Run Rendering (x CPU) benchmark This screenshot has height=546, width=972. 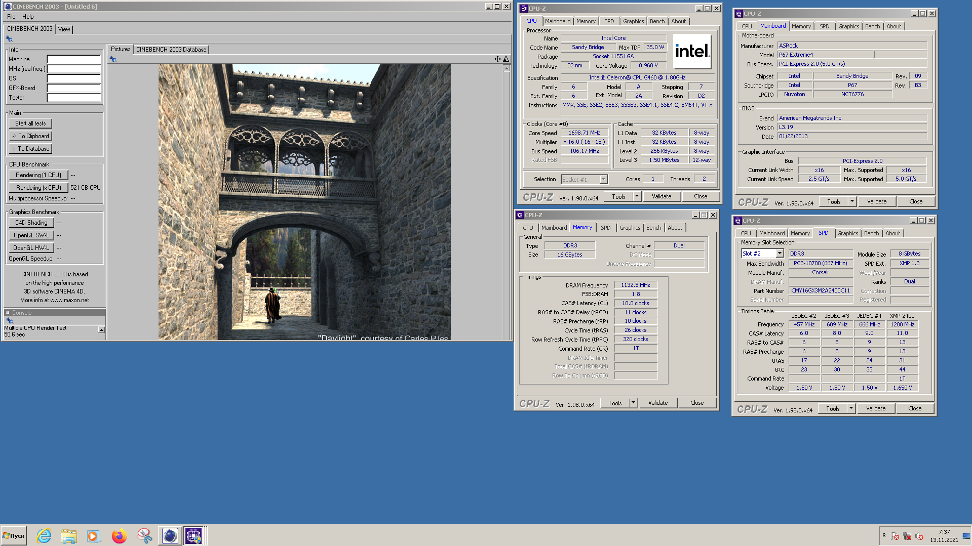click(38, 188)
